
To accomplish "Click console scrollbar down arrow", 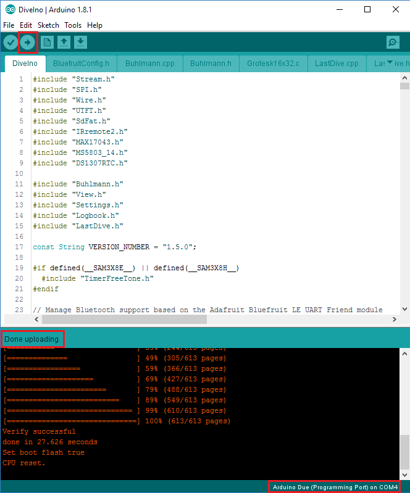I will click(x=404, y=474).
